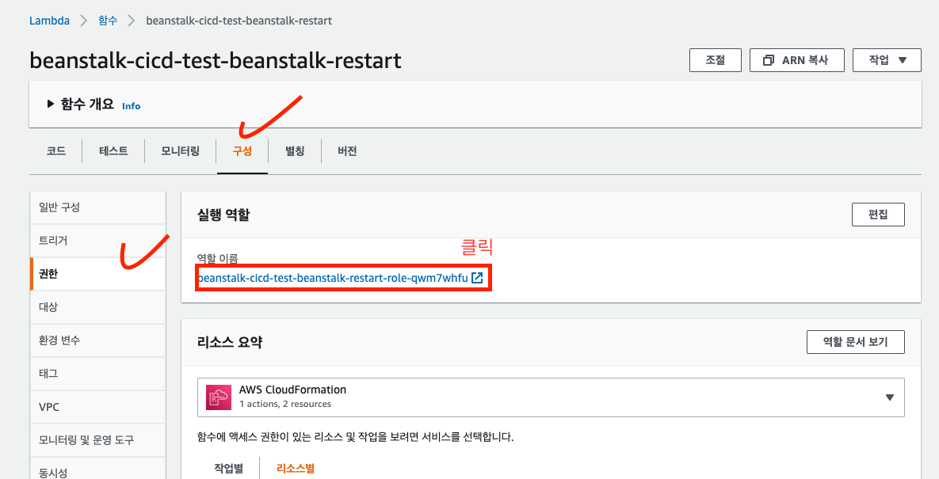Open the Lambda breadcrumb link

tap(49, 21)
